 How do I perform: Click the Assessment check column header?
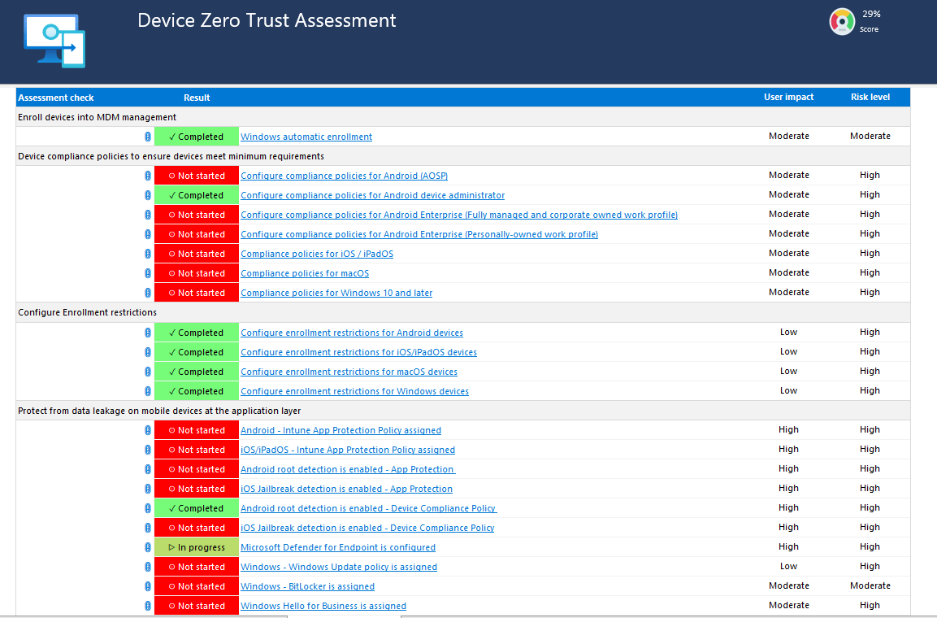(55, 98)
